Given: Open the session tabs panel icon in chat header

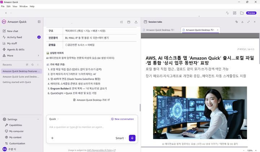Looking at the screenshot, I should click(x=129, y=22).
